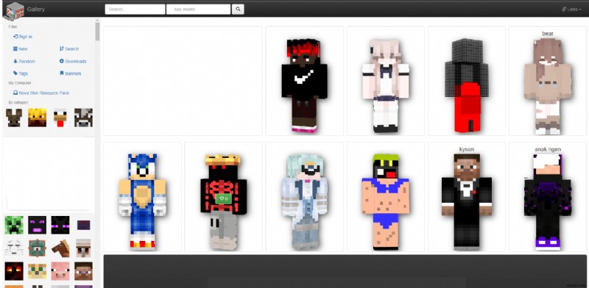Select the ghast category icon

14,248
